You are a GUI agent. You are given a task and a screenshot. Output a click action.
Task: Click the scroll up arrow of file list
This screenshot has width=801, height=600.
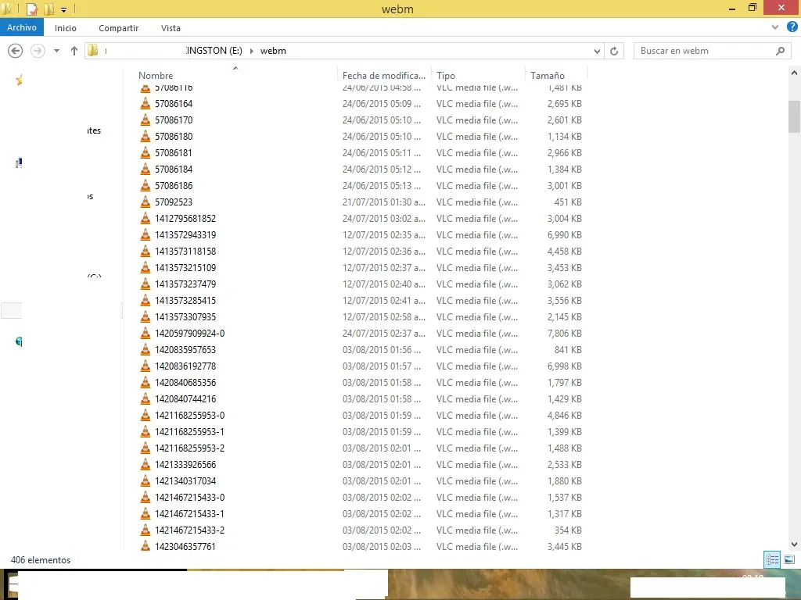tap(794, 73)
